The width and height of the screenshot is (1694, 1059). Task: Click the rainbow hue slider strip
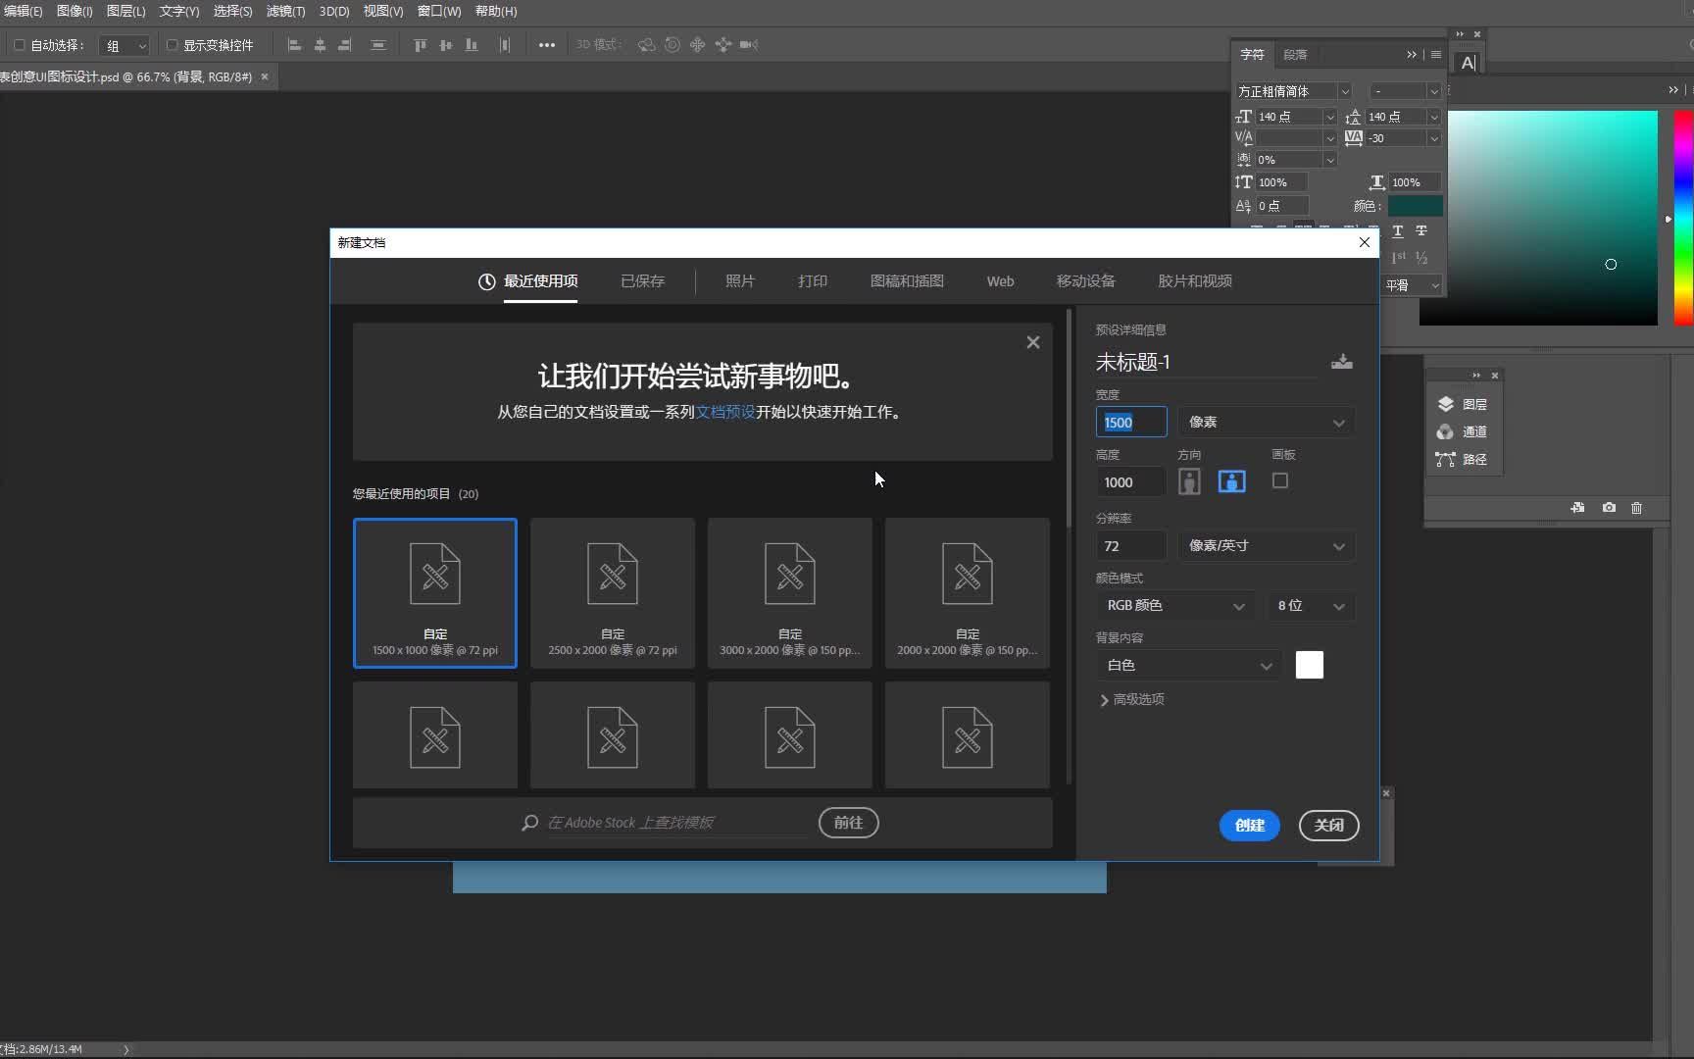pyautogui.click(x=1682, y=218)
